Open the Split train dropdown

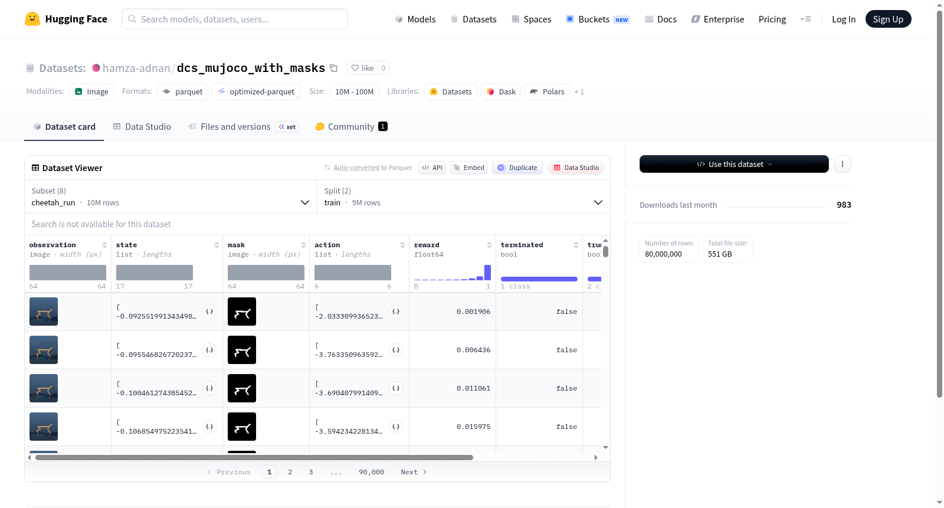[x=463, y=196]
